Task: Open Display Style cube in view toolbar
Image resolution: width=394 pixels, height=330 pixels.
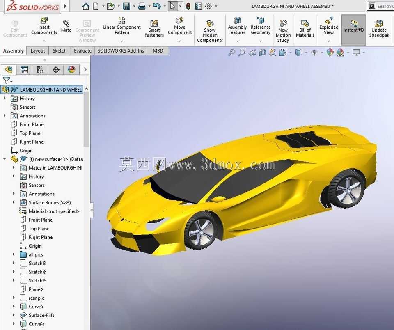Action: click(298, 53)
